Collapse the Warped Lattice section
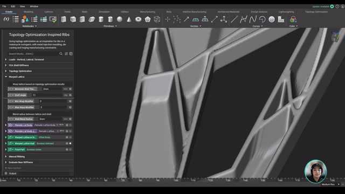The height and width of the screenshot is (194, 345). (x=6, y=77)
